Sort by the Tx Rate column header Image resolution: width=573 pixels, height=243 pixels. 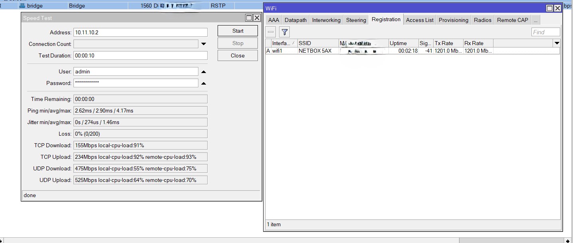coord(448,43)
